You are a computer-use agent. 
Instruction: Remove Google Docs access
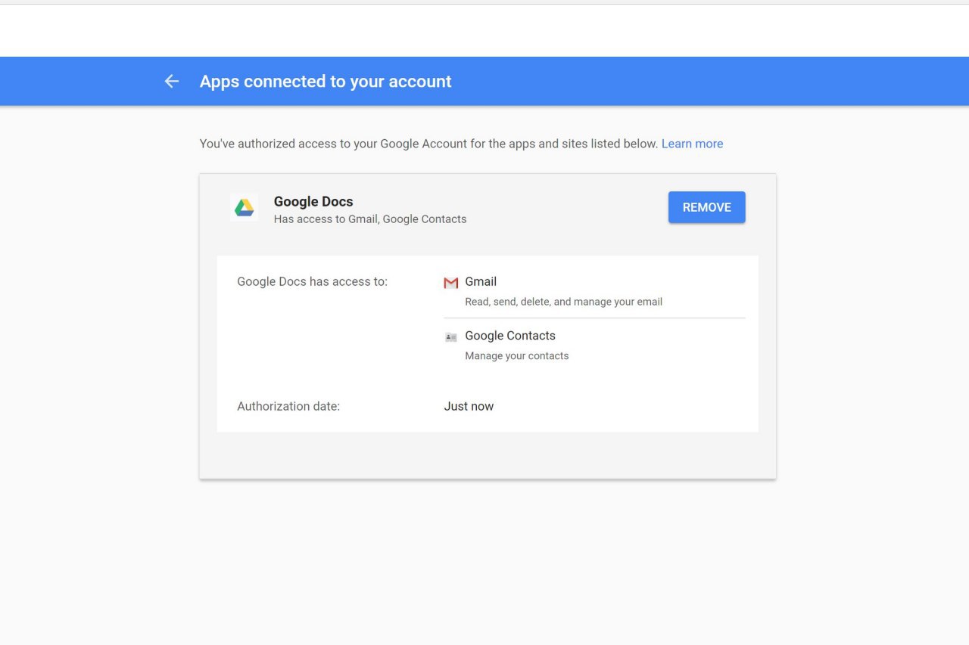[707, 207]
